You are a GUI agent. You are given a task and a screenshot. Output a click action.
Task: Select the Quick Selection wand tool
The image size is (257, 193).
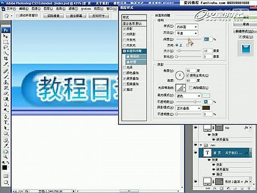click(x=5, y=53)
